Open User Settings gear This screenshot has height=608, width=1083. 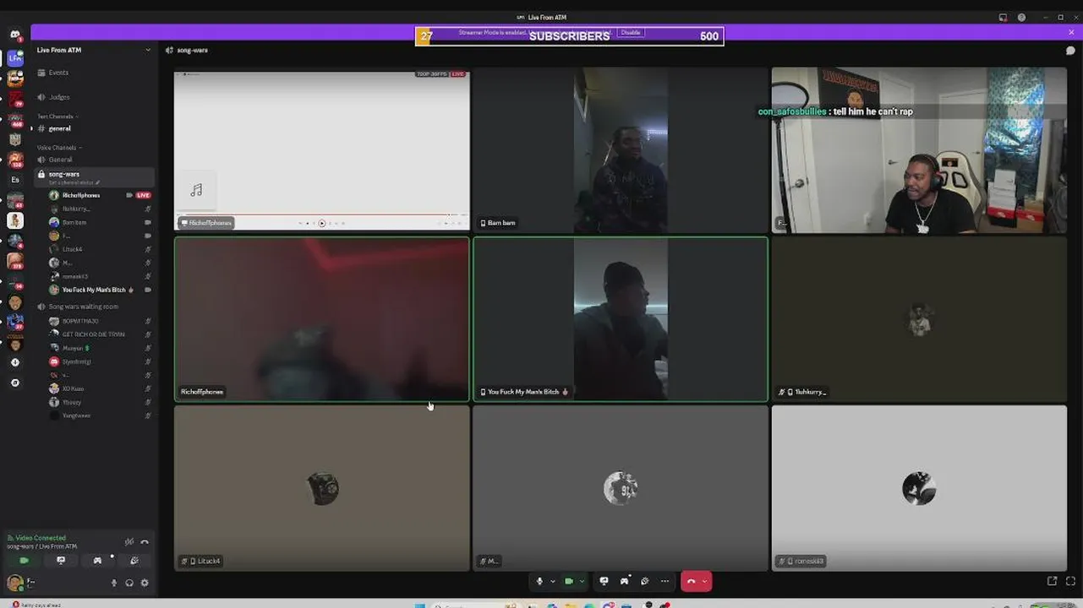[145, 583]
